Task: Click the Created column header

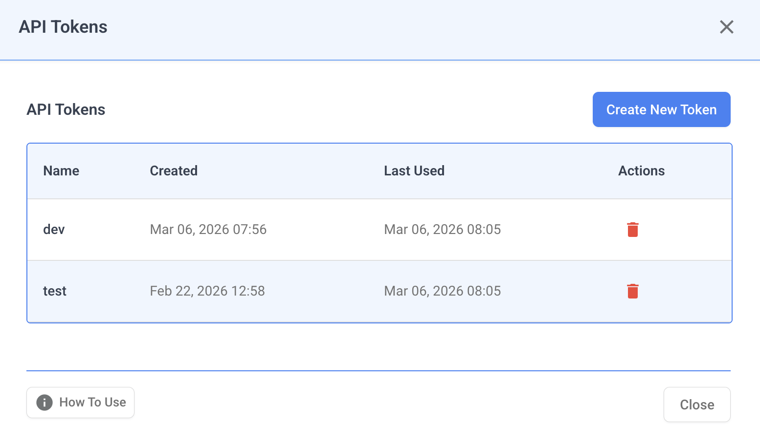Action: pos(174,170)
